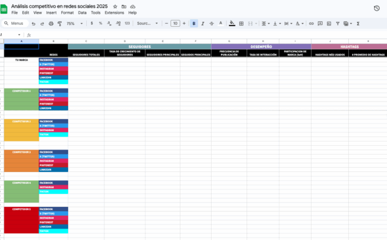The height and width of the screenshot is (240, 387).
Task: Create a filter with funnel icon
Action: click(338, 24)
